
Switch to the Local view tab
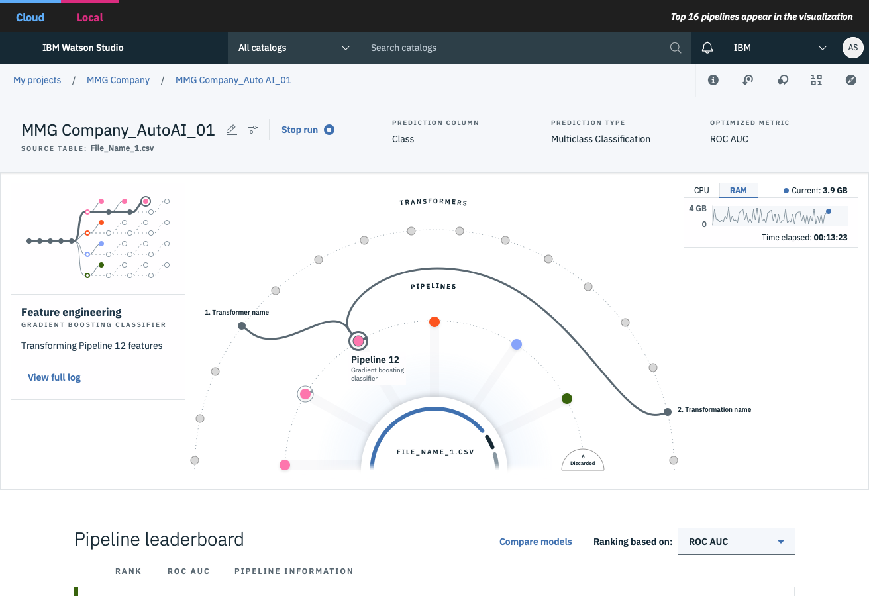coord(90,17)
